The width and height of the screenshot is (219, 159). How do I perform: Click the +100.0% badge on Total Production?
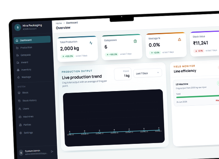(68, 56)
